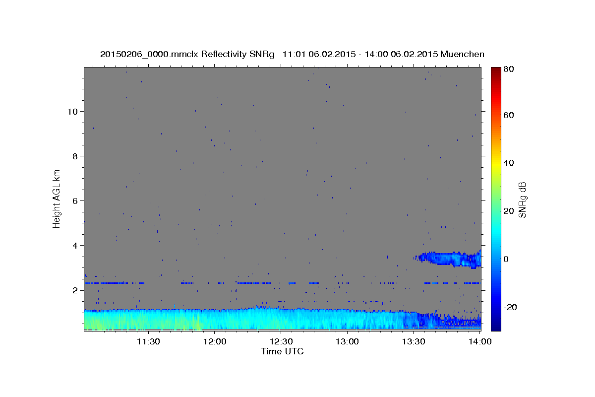Select the 'Muenchen' location word in the title
The width and height of the screenshot is (595, 397).
coord(462,54)
